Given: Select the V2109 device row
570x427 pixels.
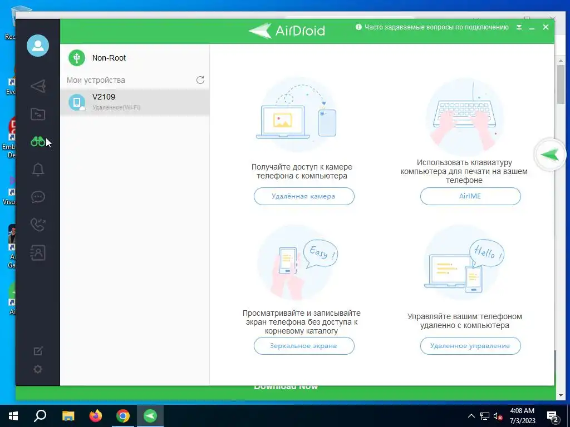Looking at the screenshot, I should coord(135,102).
